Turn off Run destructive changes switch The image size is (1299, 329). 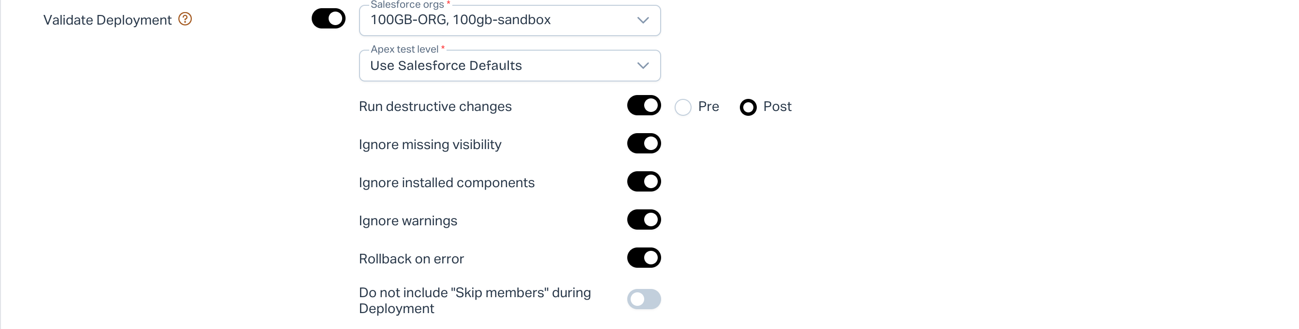(643, 106)
